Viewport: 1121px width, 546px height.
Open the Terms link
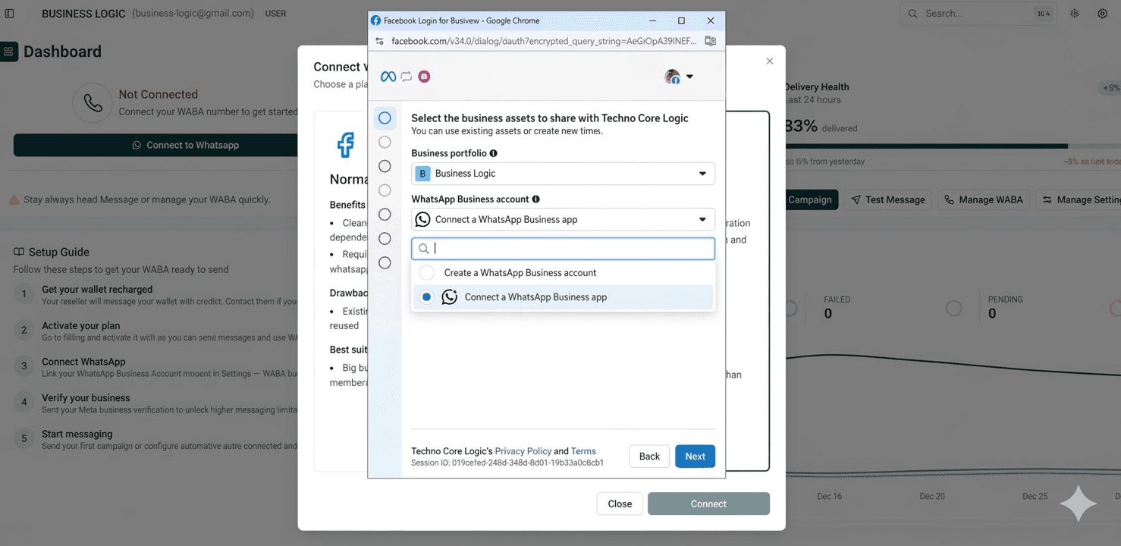(583, 451)
